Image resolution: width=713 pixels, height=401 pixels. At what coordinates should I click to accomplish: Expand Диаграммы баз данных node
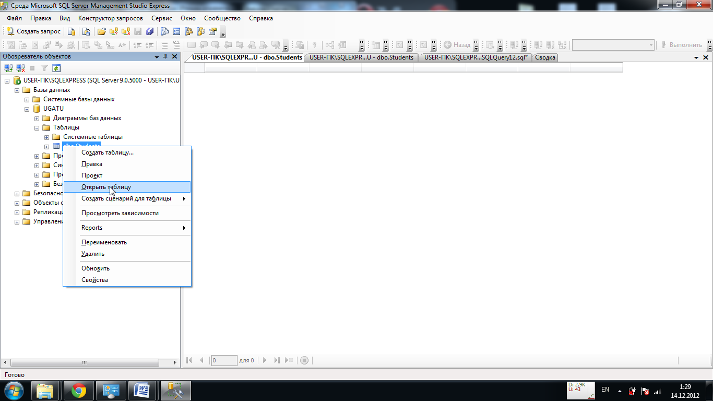(x=37, y=118)
